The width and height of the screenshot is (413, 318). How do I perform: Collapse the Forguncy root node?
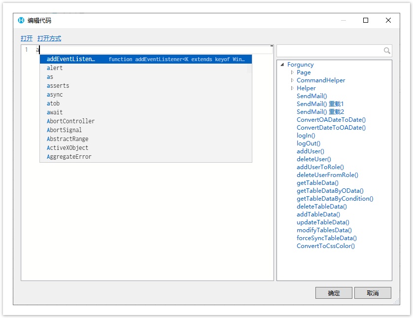(x=282, y=65)
